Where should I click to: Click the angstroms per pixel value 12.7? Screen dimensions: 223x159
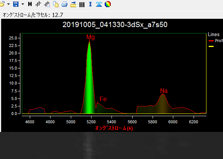click(58, 15)
